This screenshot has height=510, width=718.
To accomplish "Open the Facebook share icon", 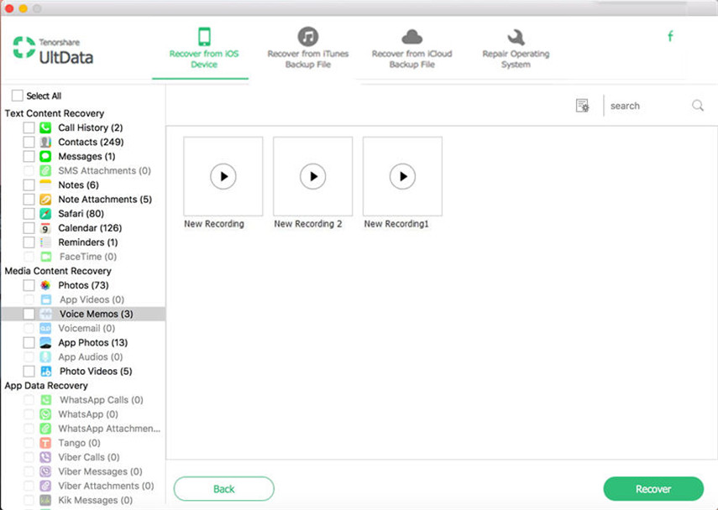I will tap(670, 36).
